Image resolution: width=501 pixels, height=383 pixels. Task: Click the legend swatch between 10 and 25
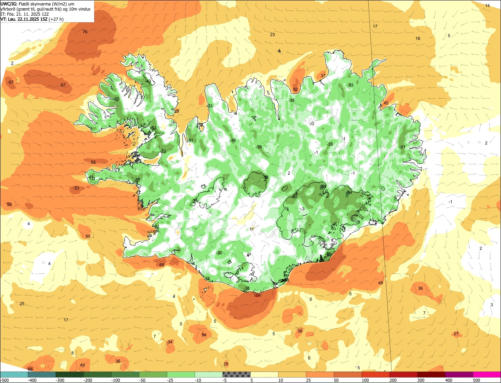pos(292,374)
